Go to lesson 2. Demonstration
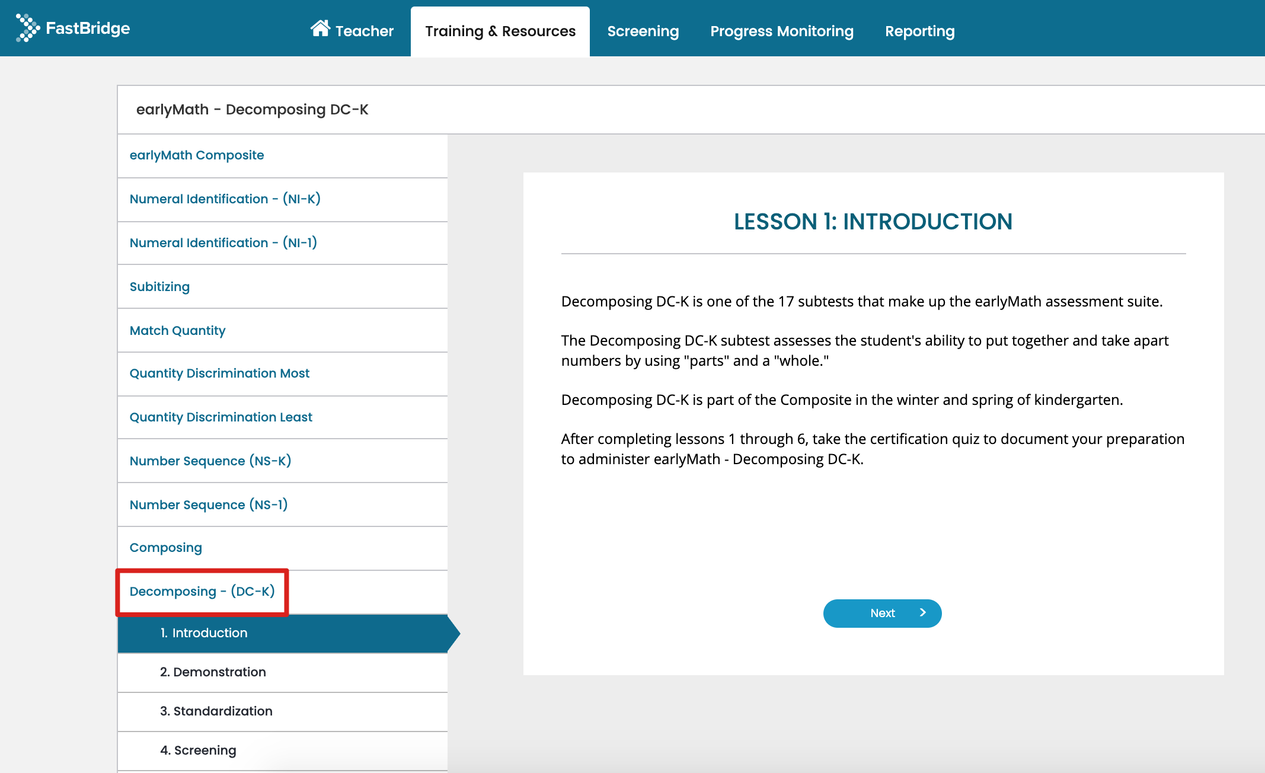Viewport: 1265px width, 773px height. click(x=282, y=672)
